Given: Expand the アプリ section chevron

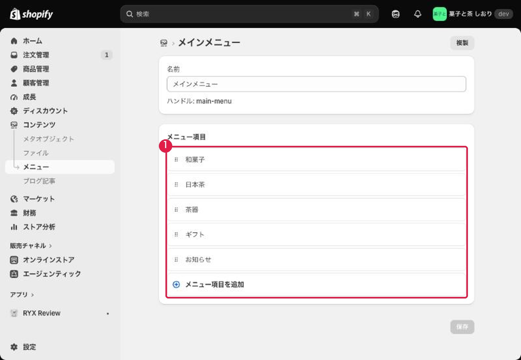Looking at the screenshot, I should coord(32,295).
